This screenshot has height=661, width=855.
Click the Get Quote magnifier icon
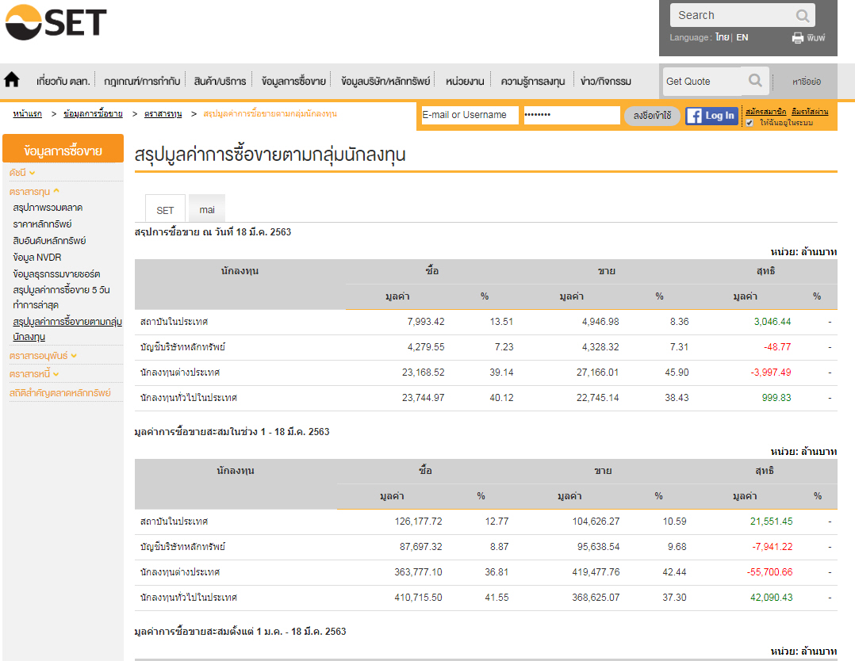[x=755, y=81]
